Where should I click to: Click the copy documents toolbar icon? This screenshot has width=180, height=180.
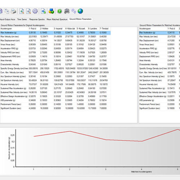tap(6, 11)
